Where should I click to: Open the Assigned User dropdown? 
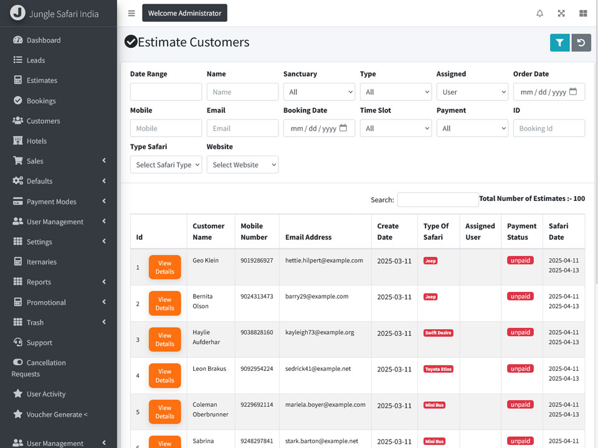pos(472,92)
